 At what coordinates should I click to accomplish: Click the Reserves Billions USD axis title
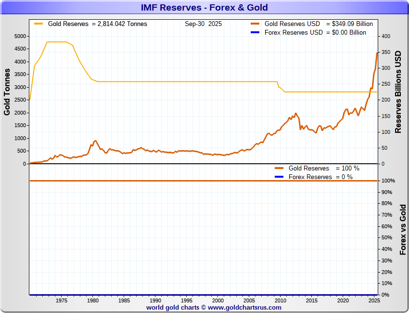(x=398, y=92)
